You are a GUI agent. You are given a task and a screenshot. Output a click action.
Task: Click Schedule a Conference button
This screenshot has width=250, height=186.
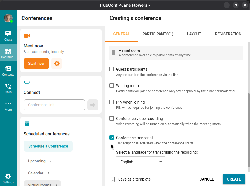tap(48, 146)
